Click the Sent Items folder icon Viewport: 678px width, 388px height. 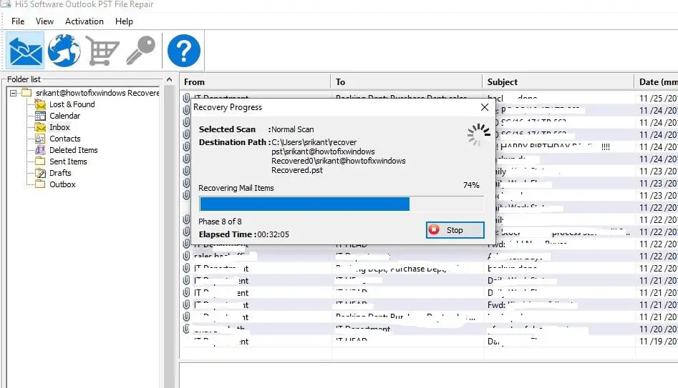(x=40, y=161)
